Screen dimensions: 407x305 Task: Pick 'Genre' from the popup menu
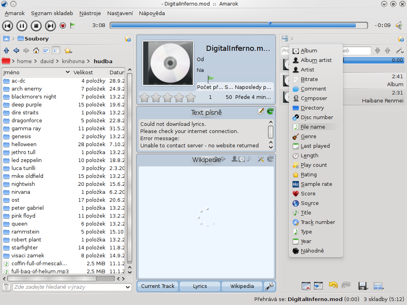(x=316, y=137)
